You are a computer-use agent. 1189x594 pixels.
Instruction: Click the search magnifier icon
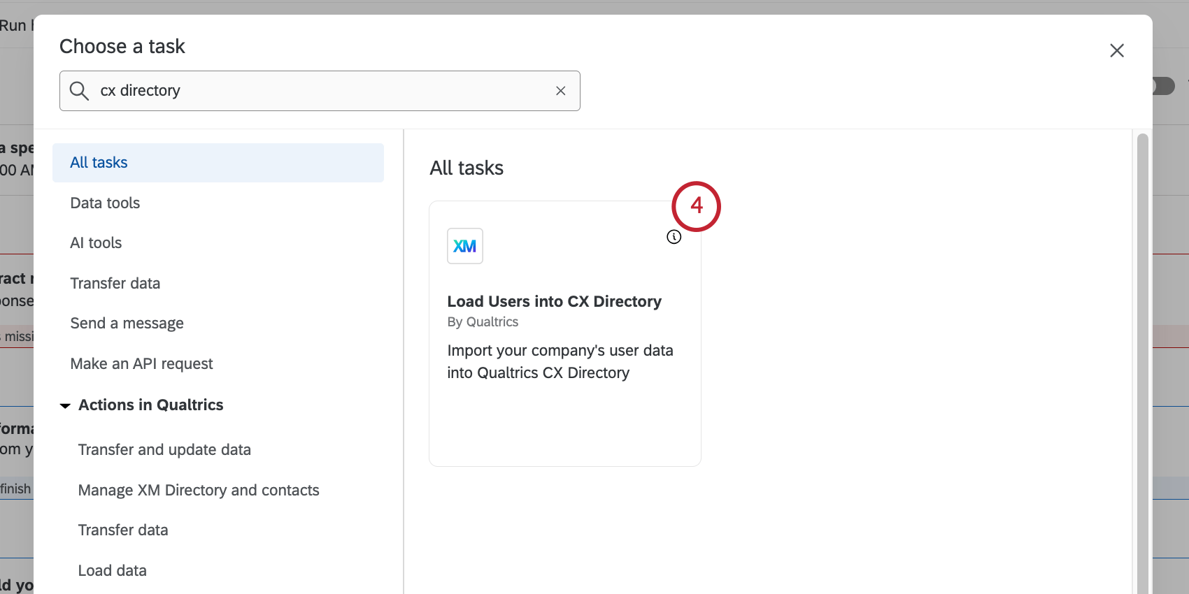(79, 91)
